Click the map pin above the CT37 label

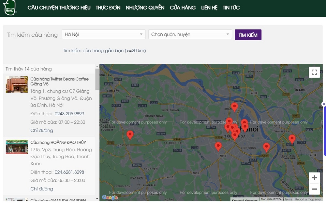pos(266,147)
